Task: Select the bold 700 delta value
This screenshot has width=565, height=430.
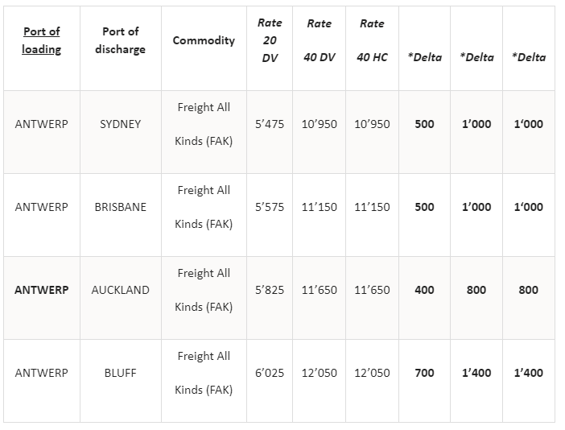Action: 424,373
